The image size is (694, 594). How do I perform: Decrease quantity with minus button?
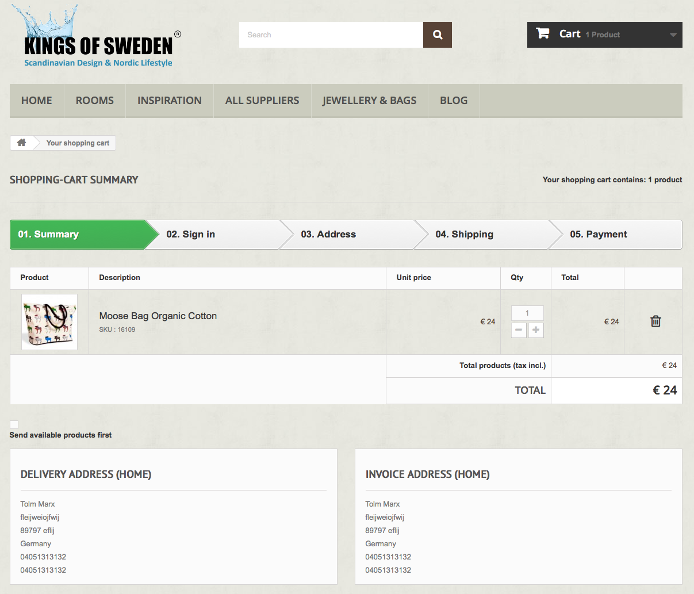[519, 330]
